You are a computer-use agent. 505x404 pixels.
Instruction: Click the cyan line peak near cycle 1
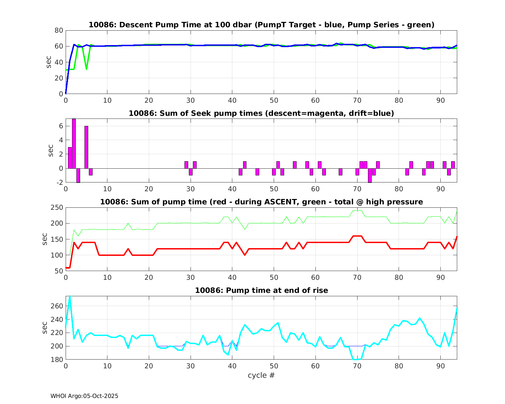point(70,297)
